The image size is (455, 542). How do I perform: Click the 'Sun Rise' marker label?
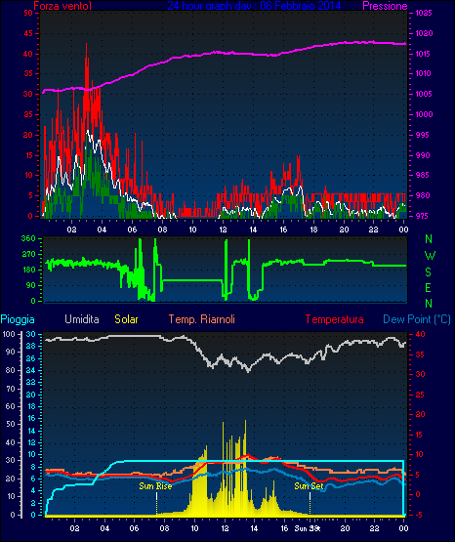tap(155, 486)
